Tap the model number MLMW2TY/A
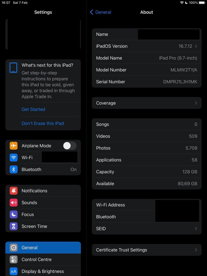The image size is (207, 276). click(184, 70)
